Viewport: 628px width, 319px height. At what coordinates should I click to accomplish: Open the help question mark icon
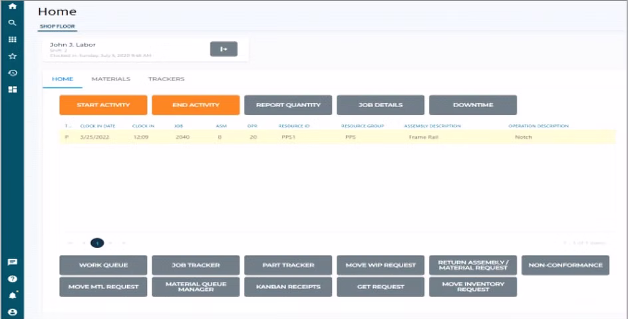(13, 279)
